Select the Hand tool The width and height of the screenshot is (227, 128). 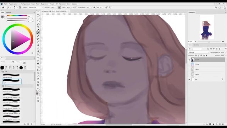click(x=38, y=79)
